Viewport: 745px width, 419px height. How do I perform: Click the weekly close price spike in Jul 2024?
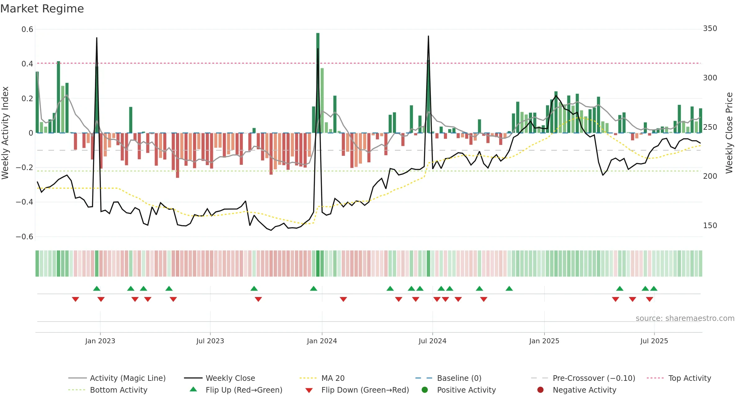428,37
